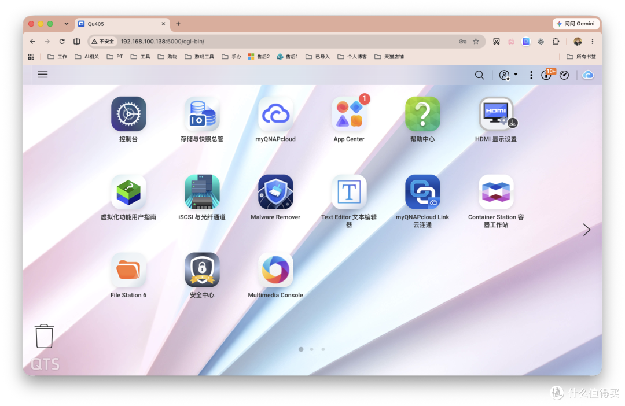Open the 工具 bookmarks folder
Screen dimensions: 625x406
pyautogui.click(x=140, y=57)
